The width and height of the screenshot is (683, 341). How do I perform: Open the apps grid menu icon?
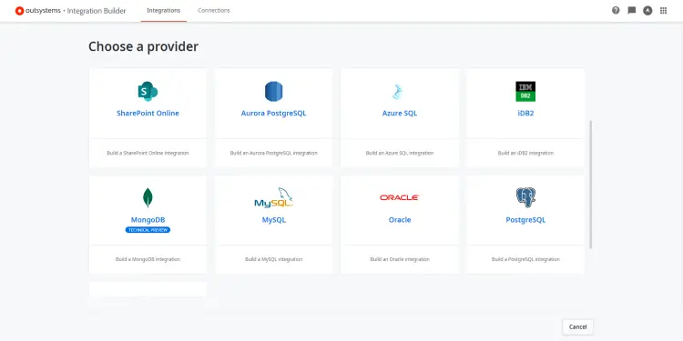663,10
